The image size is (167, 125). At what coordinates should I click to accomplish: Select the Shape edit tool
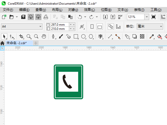[12, 36]
